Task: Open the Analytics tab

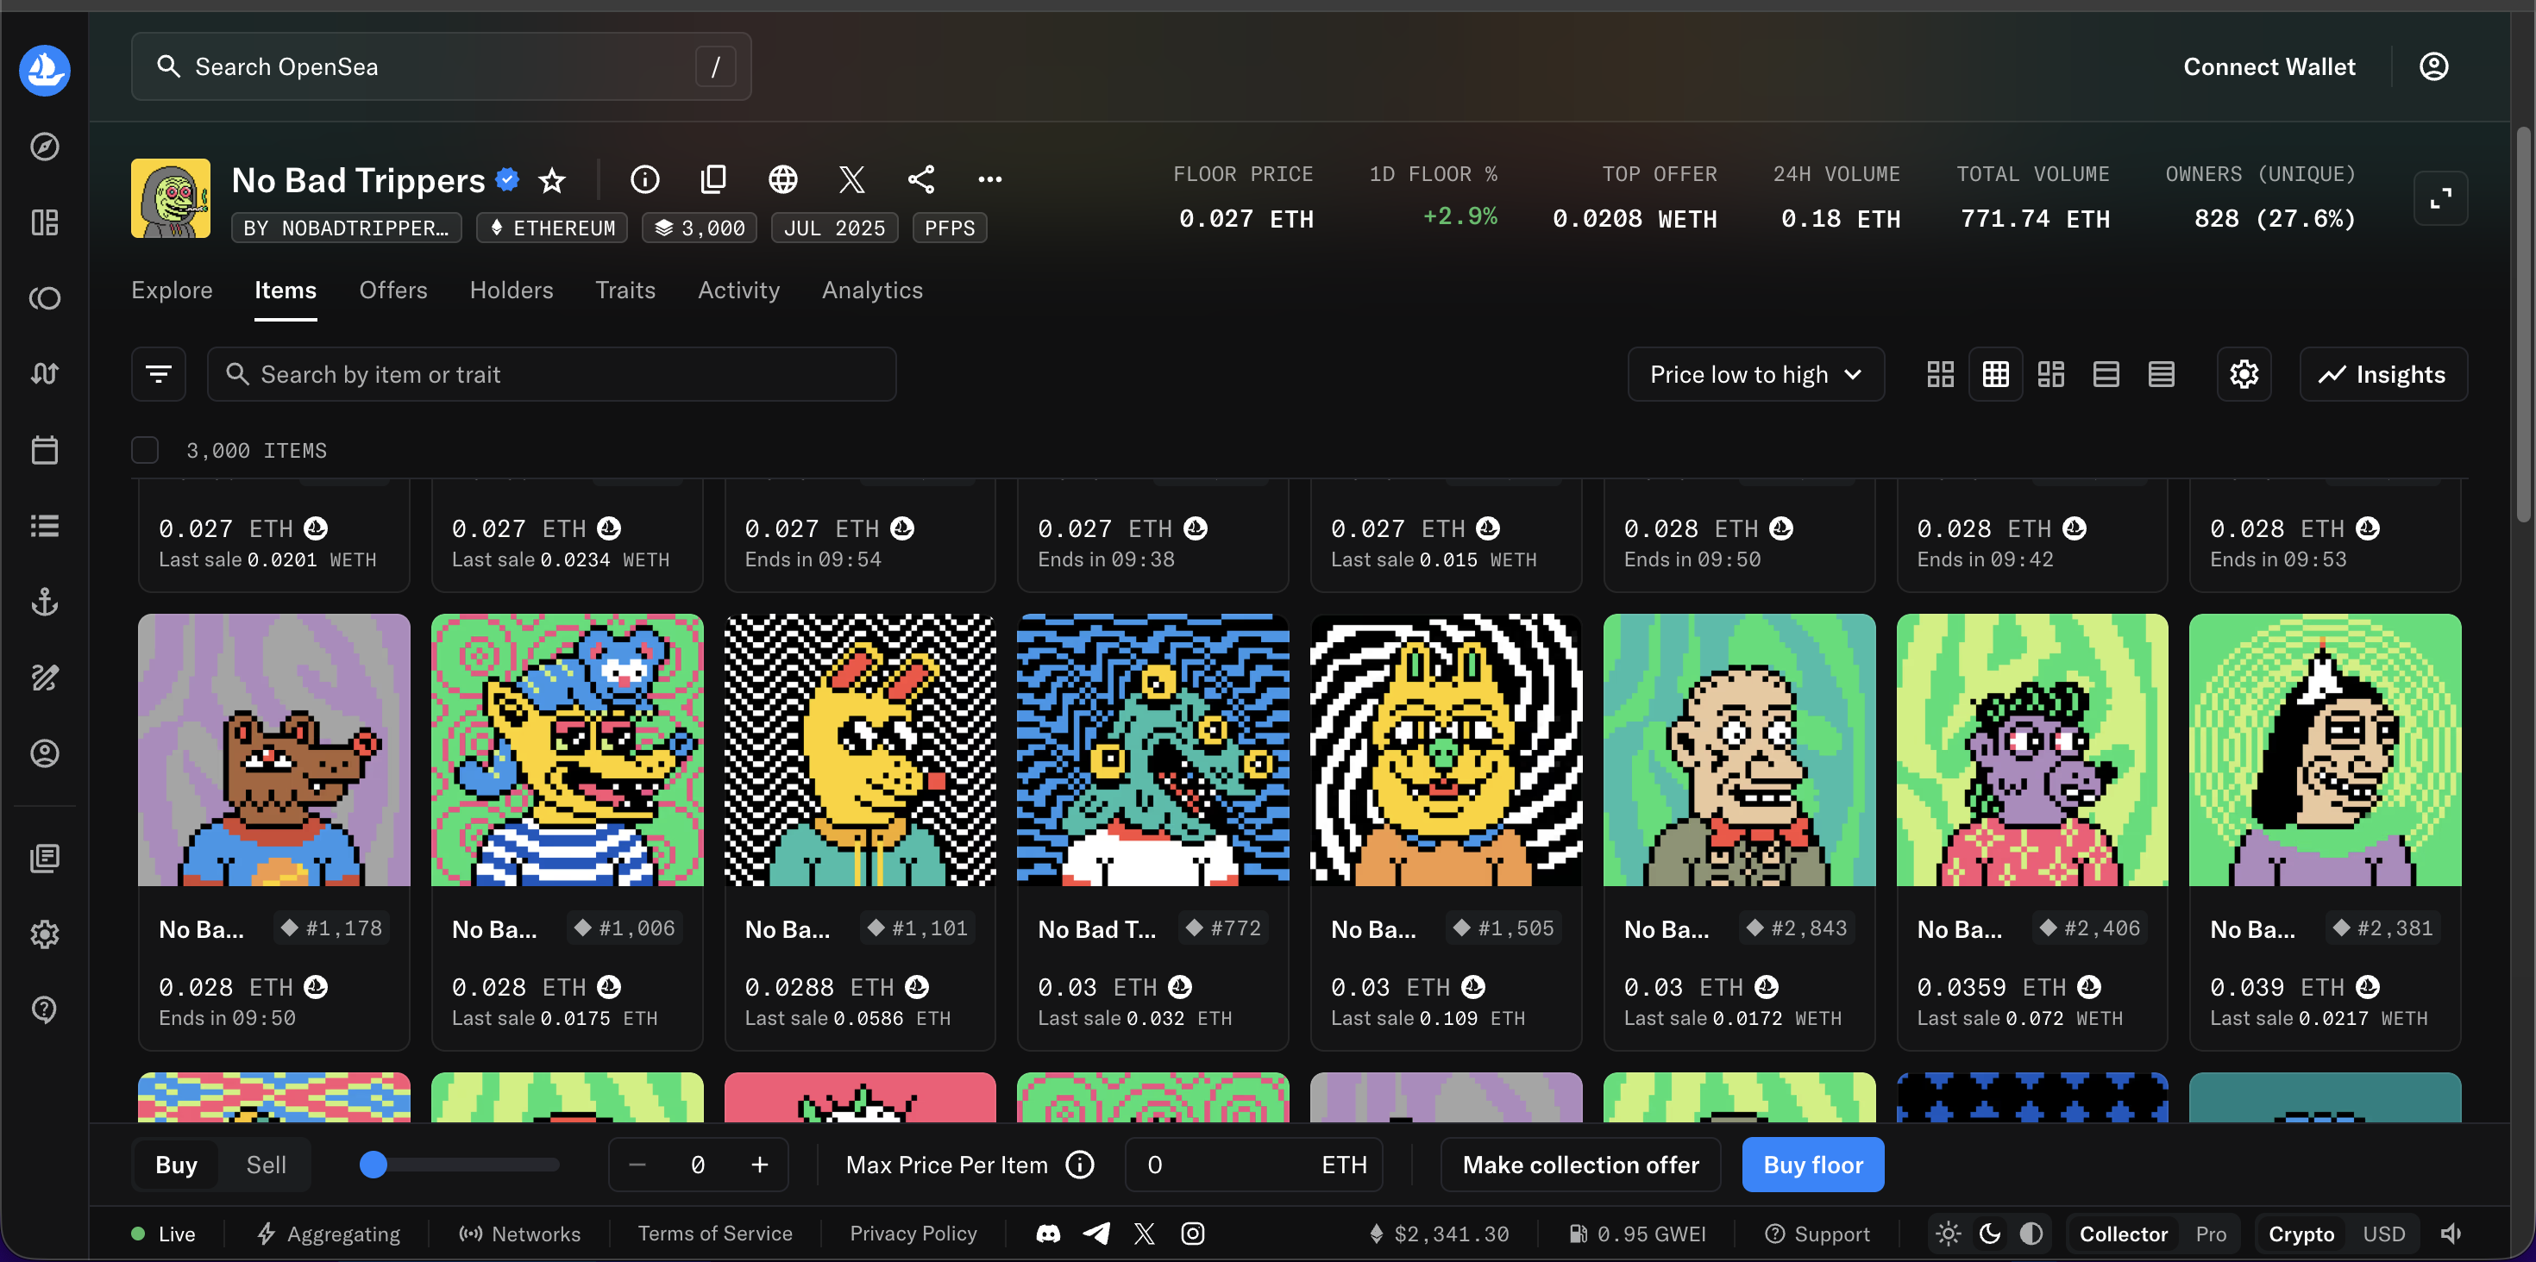Action: (872, 291)
